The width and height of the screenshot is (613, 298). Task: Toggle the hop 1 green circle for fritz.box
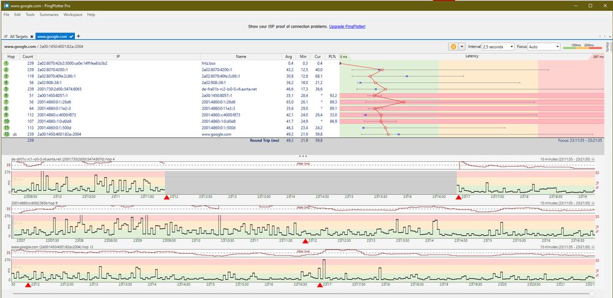pyautogui.click(x=7, y=63)
